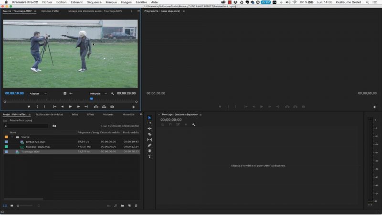Open Spotlight search in macOS menu bar
The width and height of the screenshot is (382, 215).
pos(367,2)
